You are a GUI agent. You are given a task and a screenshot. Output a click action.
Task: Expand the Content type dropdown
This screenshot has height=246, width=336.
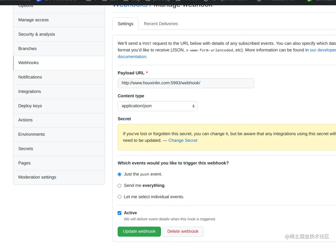pos(158,106)
